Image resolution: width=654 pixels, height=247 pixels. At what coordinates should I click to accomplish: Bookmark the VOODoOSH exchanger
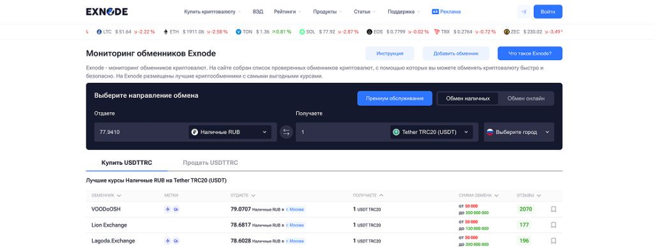tap(554, 209)
